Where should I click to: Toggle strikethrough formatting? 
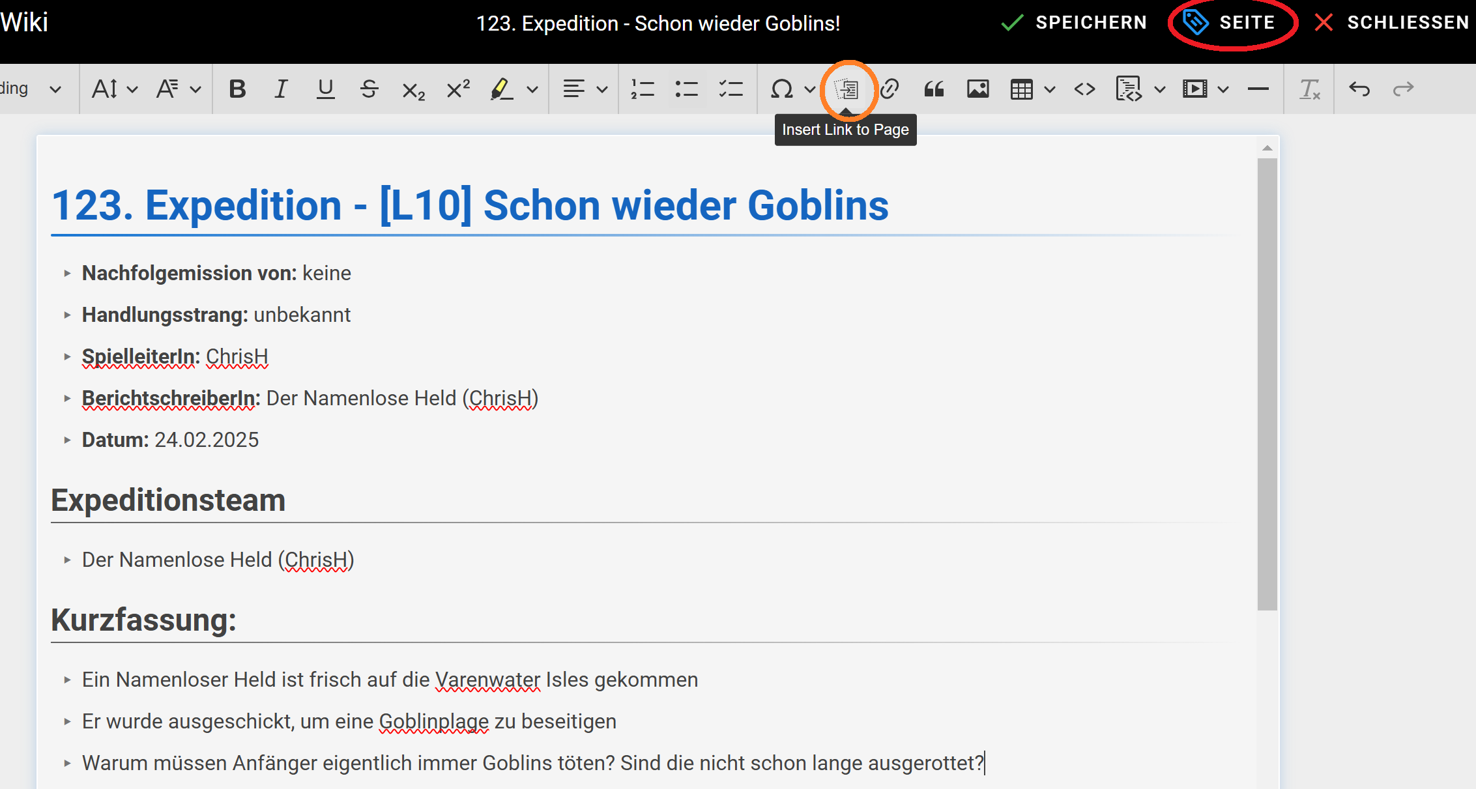click(x=369, y=89)
